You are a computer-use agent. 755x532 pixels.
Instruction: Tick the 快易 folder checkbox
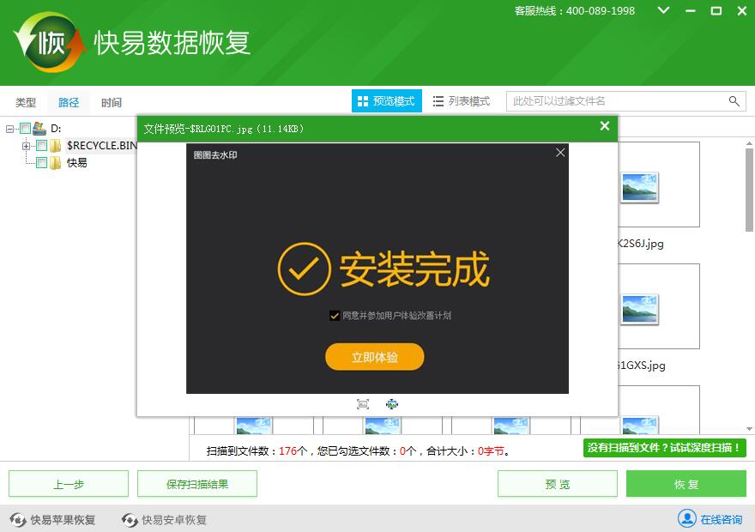[41, 163]
